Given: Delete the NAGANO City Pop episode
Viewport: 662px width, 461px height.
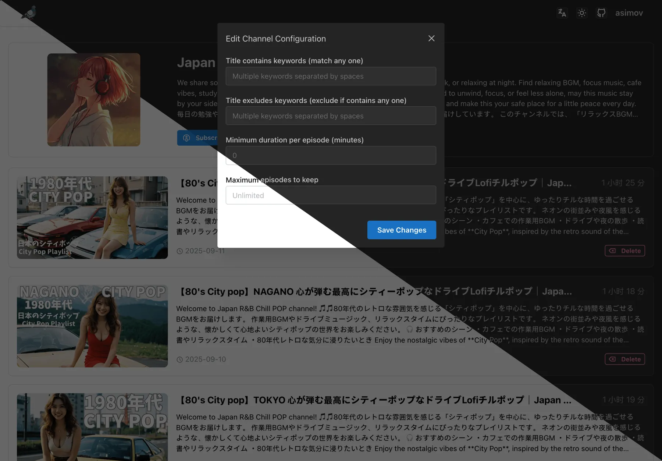Looking at the screenshot, I should click(x=624, y=359).
